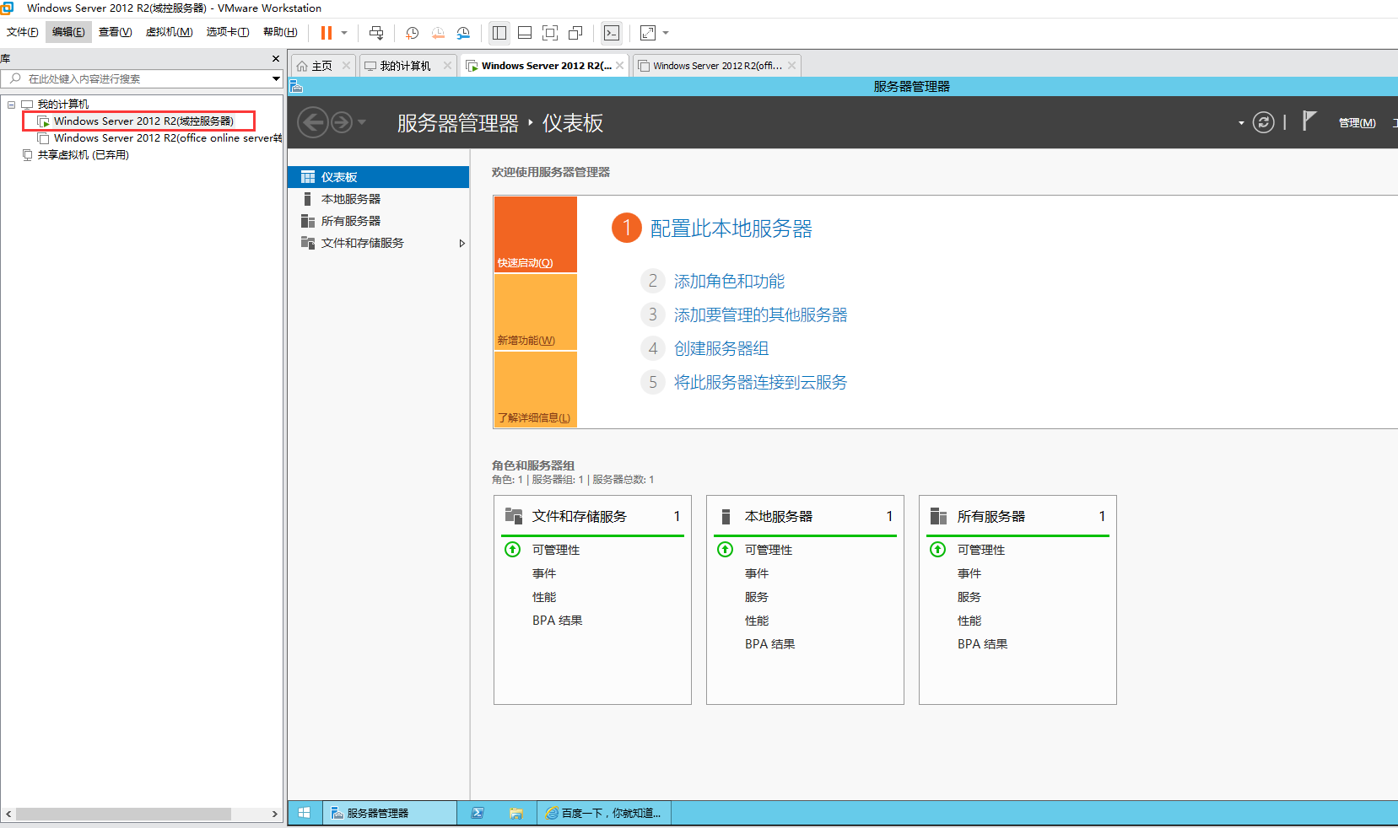Open File Explorer from guest taskbar
This screenshot has height=828, width=1398.
515,813
